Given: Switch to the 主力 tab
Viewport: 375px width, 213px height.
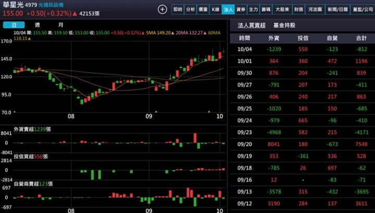Looking at the screenshot, I should [x=253, y=9].
